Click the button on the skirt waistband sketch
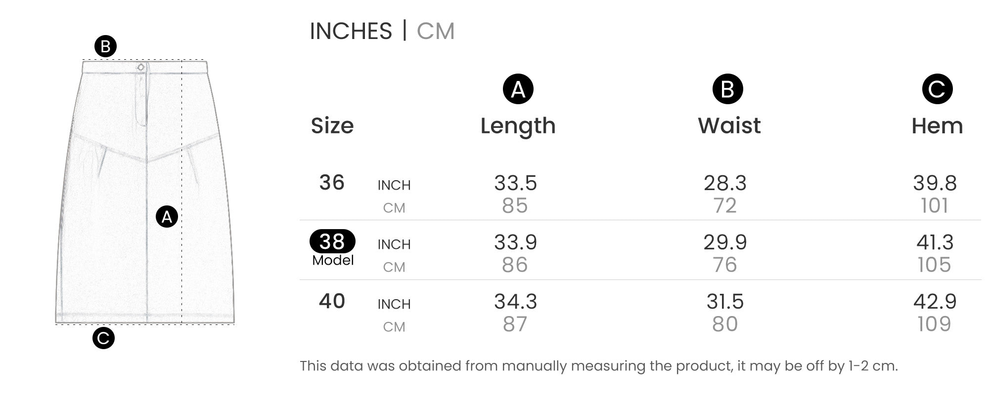 pyautogui.click(x=141, y=67)
